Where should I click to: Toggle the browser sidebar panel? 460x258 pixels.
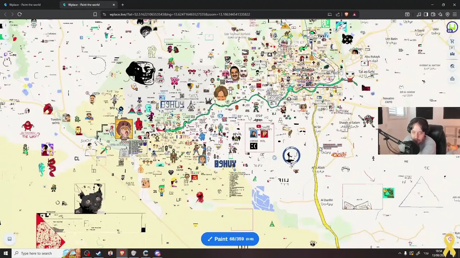pos(426,14)
